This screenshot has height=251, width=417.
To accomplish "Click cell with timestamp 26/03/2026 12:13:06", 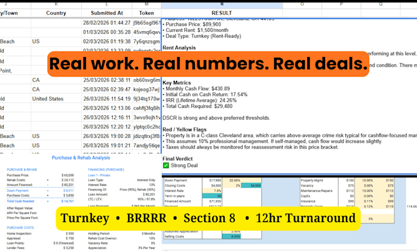I will pos(107,108).
